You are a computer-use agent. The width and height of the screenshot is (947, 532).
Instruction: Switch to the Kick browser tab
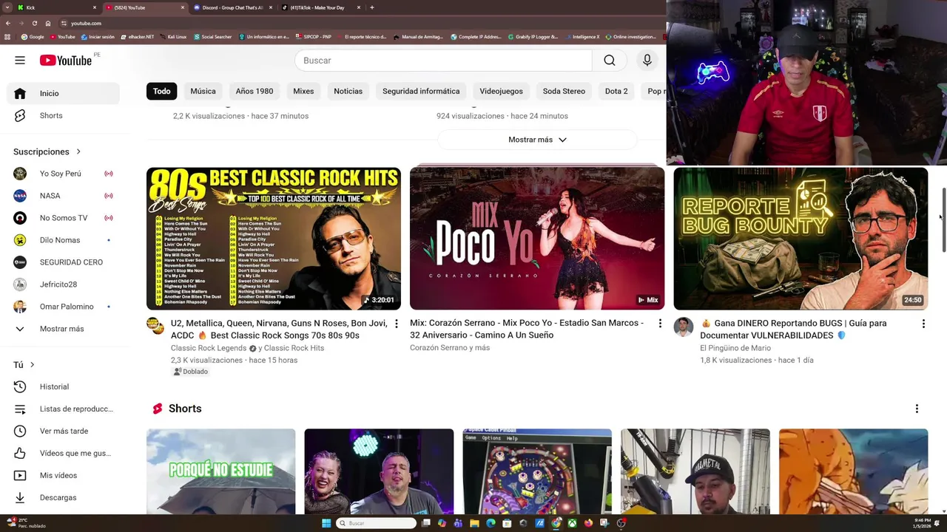[57, 7]
